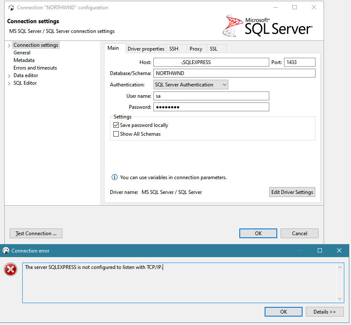The image size is (351, 325).
Task: Click the red error icon in Connection error dialog
Action: tap(11, 269)
